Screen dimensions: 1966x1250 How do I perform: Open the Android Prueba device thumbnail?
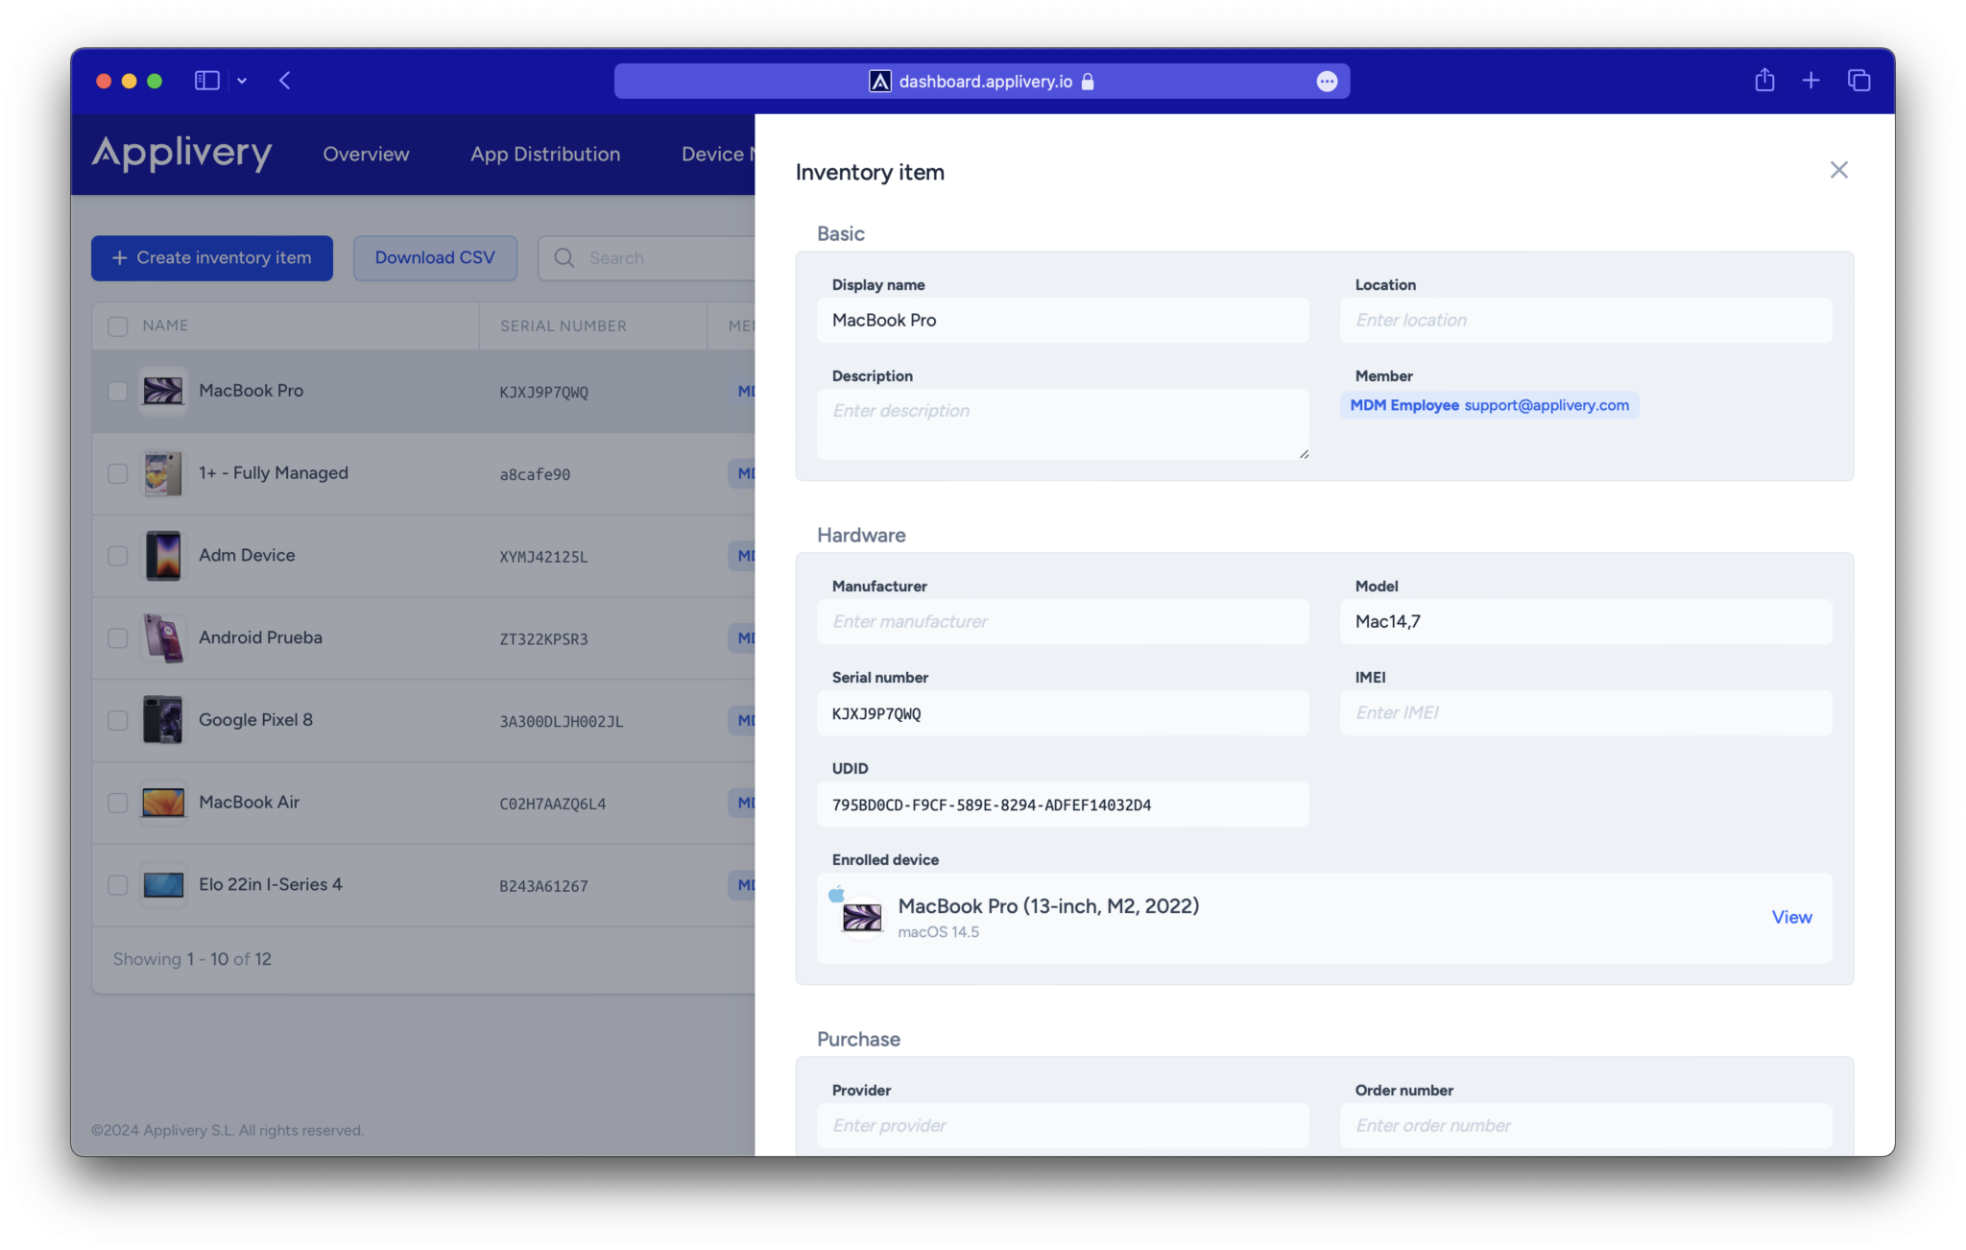point(163,637)
